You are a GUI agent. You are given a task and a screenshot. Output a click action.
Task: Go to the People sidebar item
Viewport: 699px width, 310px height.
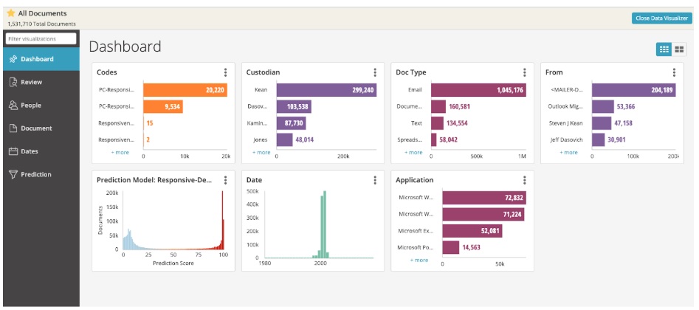coord(31,105)
